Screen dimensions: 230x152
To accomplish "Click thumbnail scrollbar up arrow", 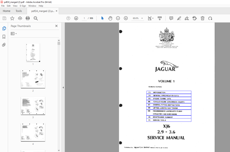I will tap(59, 40).
